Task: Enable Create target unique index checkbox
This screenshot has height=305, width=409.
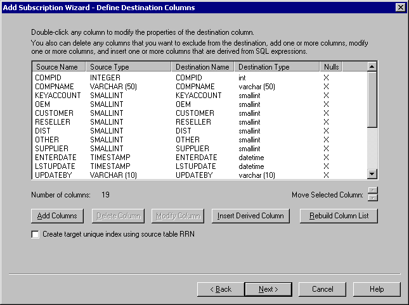Action: coord(36,234)
